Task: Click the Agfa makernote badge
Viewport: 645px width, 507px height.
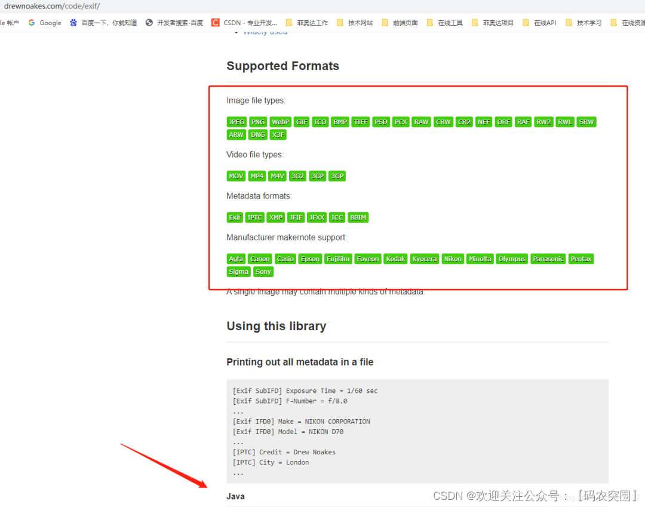Action: coord(236,259)
